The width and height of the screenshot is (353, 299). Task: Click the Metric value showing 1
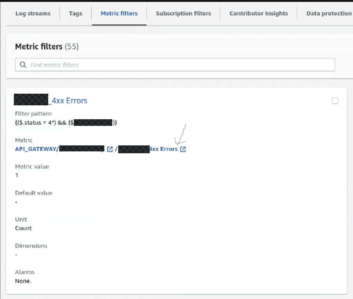(x=17, y=175)
